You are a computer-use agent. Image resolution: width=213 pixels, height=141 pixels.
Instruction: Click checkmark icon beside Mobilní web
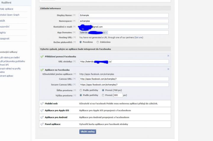(42, 104)
